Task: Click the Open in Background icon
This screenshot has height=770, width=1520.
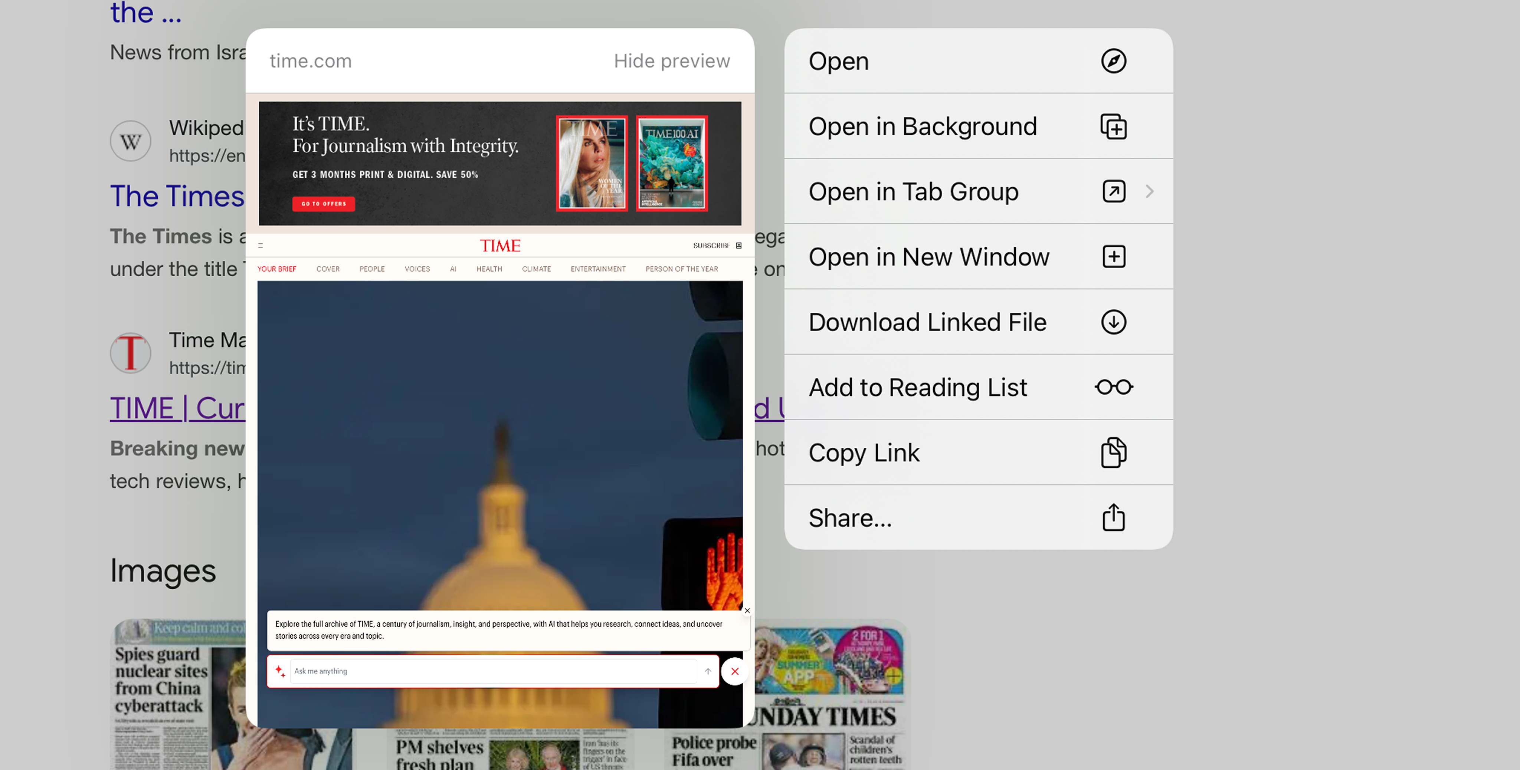Action: click(1113, 127)
